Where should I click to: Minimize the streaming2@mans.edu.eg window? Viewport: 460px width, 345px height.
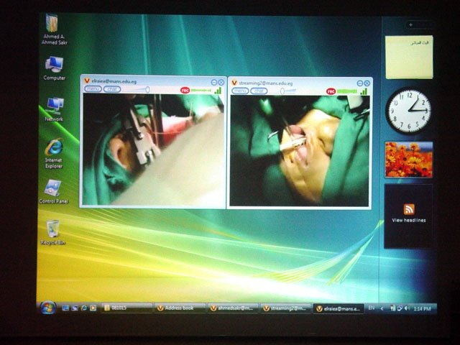[360, 83]
